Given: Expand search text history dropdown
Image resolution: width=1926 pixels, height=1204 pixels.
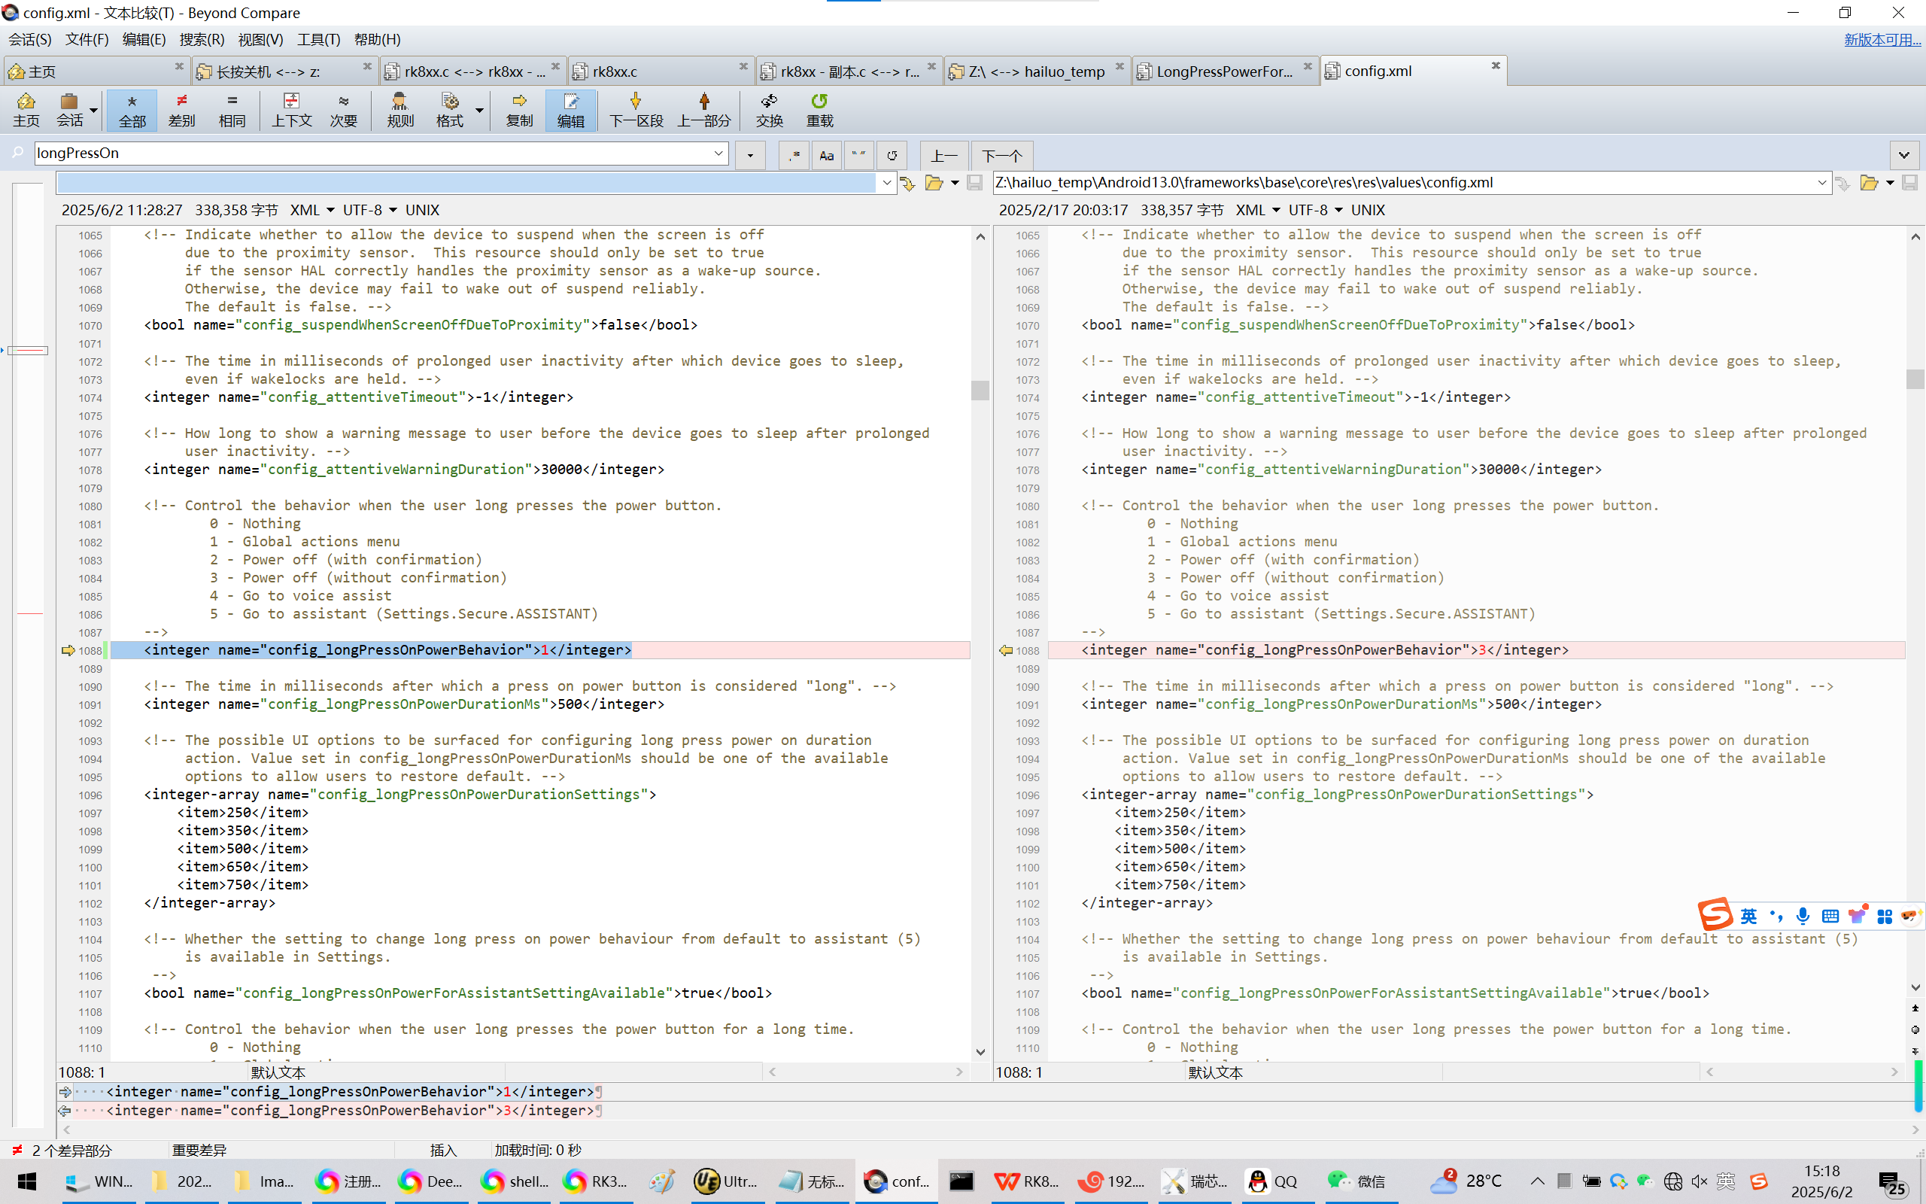Looking at the screenshot, I should [718, 153].
